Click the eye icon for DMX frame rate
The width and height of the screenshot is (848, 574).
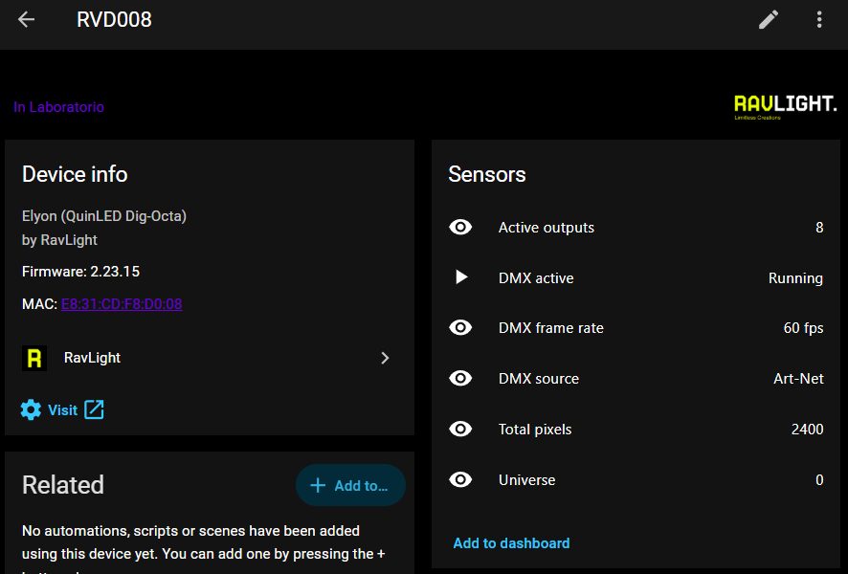coord(460,327)
